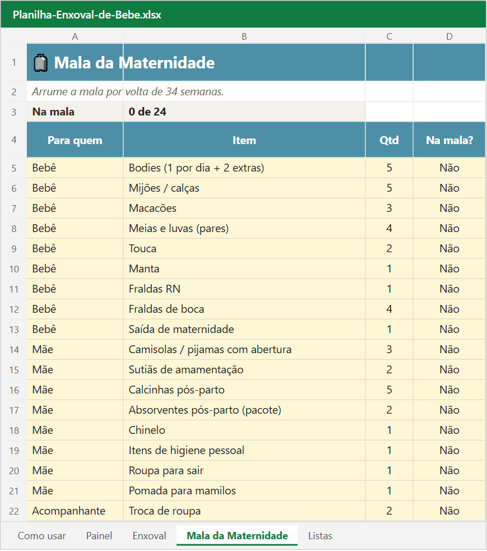Select the Manta cell
This screenshot has width=487, height=551.
tap(244, 269)
